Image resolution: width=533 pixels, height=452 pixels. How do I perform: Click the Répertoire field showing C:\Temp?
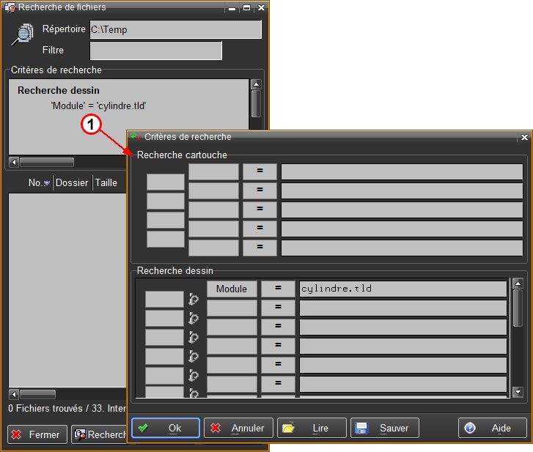tap(175, 29)
